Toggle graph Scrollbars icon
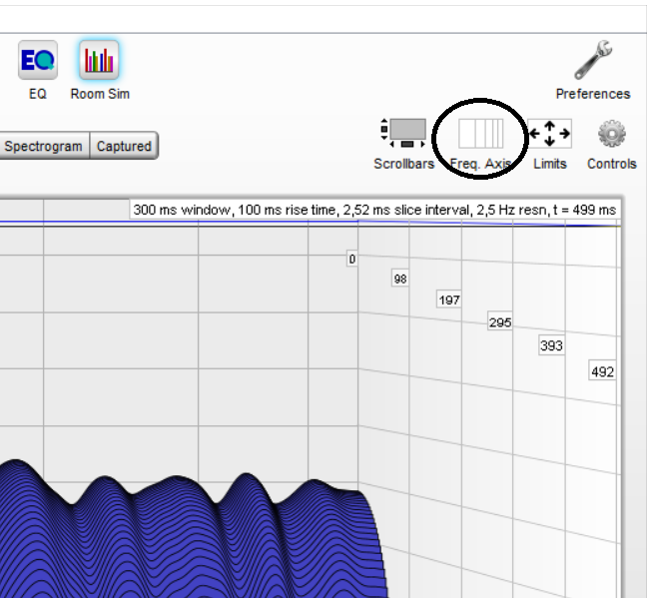The width and height of the screenshot is (647, 598). 403,134
